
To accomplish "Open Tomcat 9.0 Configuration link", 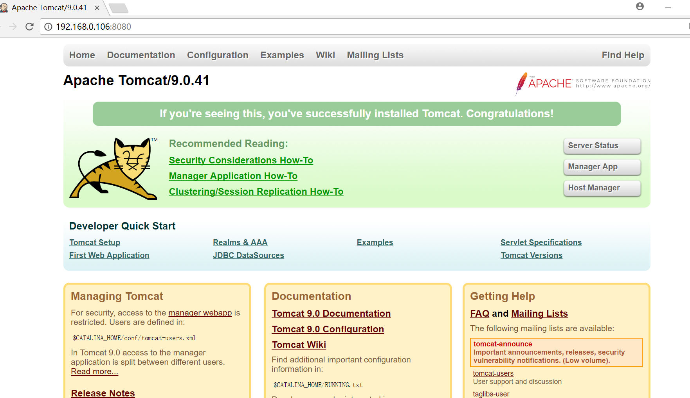I will [328, 329].
